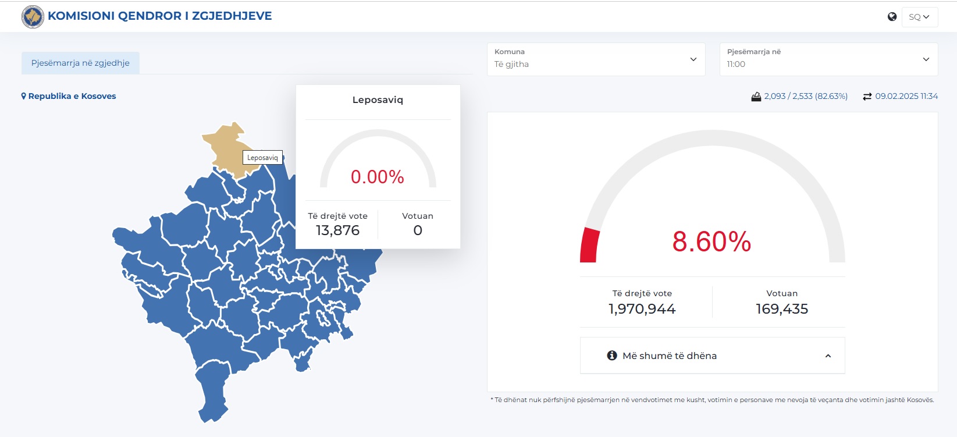This screenshot has height=437, width=957.
Task: Click the 09.02.2025 11:34 timestamp
Action: [906, 96]
